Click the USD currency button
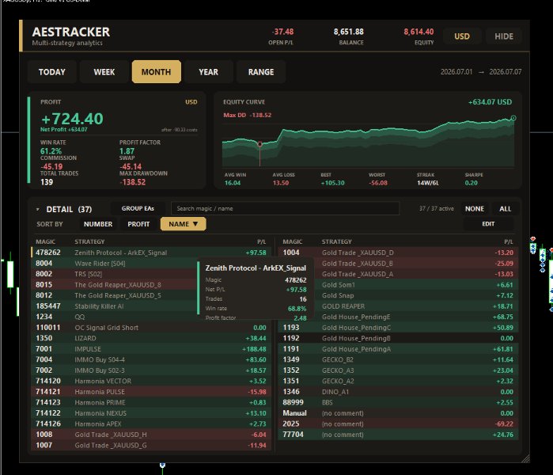The width and height of the screenshot is (553, 475). (462, 36)
